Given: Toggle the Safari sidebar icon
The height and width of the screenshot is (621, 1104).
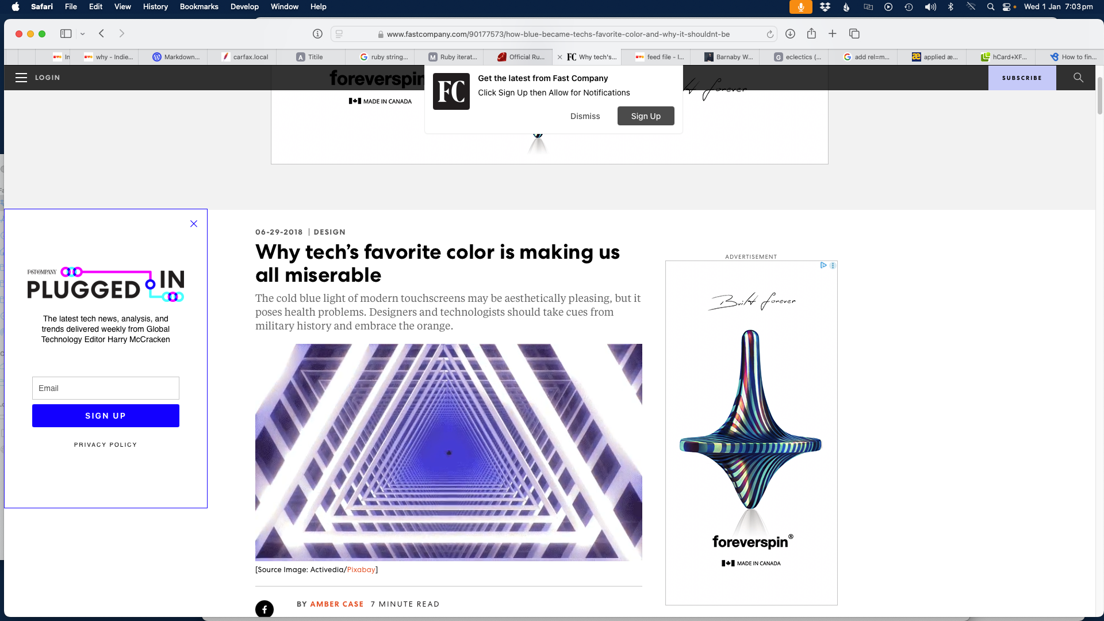Looking at the screenshot, I should tap(66, 33).
